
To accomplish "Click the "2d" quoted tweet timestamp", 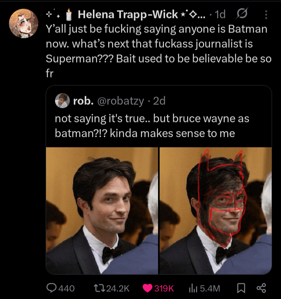I will 159,101.
